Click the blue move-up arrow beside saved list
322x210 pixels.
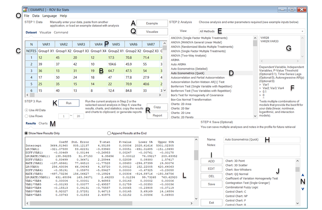tap(303, 175)
